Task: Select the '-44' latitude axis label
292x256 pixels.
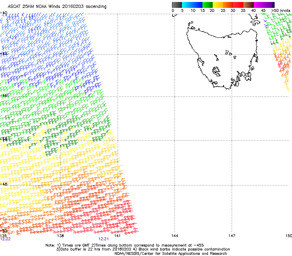Action: point(4,96)
